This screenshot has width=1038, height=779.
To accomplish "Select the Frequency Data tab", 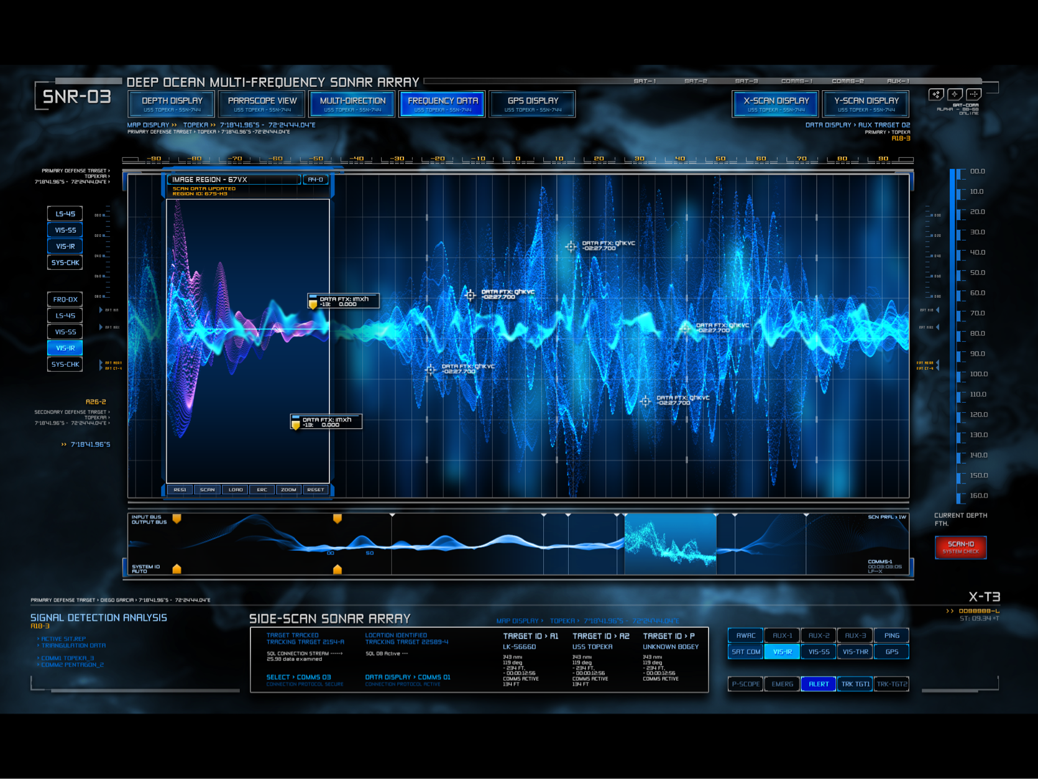I will pos(443,104).
